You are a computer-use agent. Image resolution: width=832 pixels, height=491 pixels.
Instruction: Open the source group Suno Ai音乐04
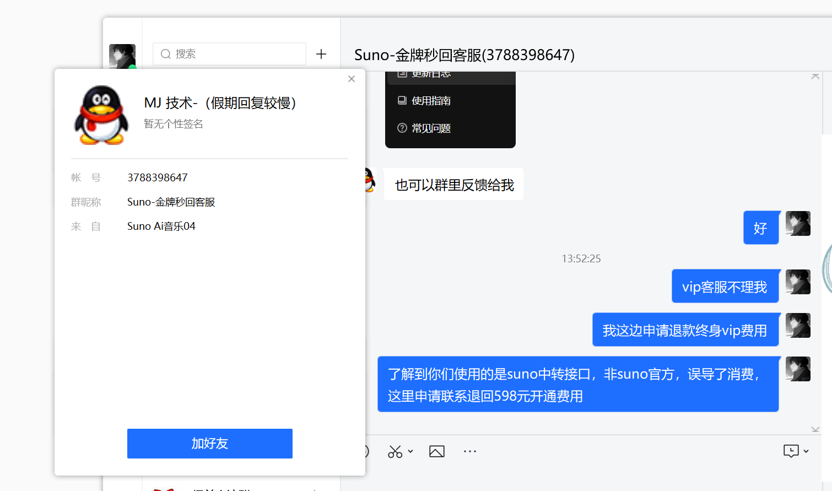(x=161, y=226)
